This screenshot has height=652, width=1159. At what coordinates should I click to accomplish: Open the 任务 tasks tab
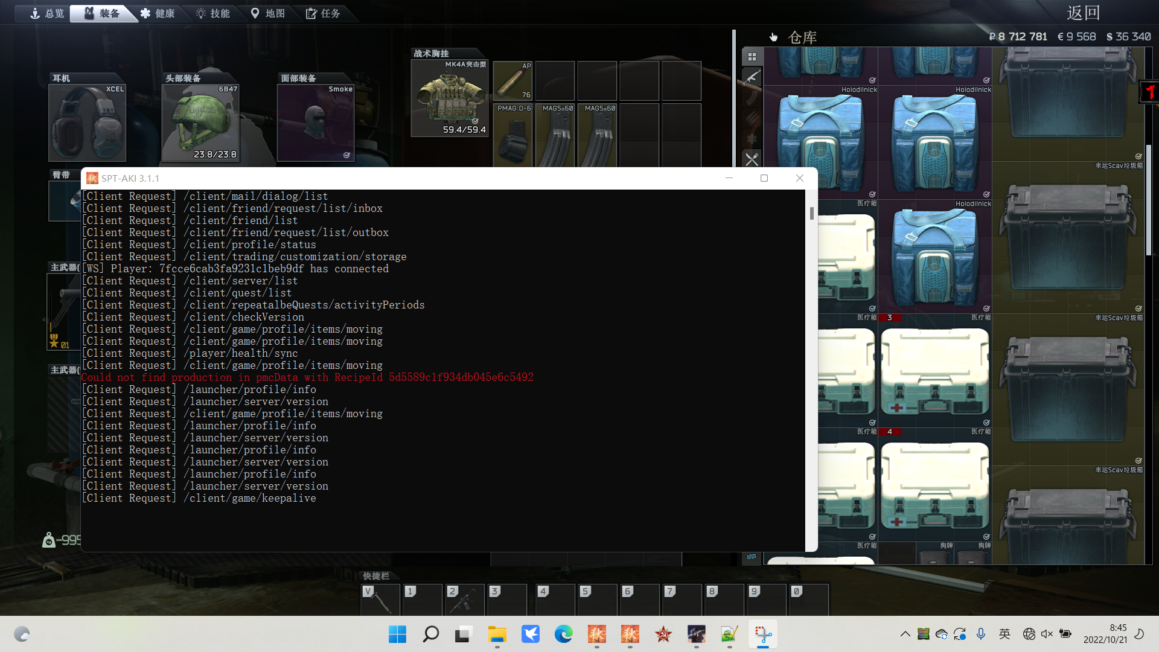[323, 13]
